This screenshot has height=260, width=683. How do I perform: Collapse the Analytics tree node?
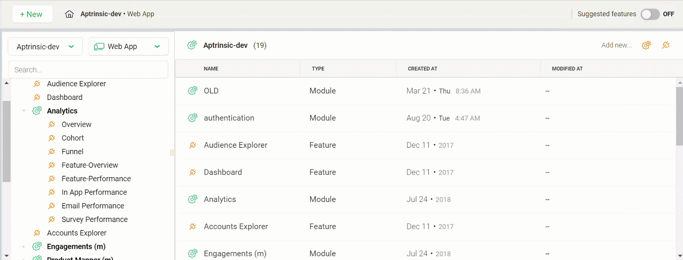pyautogui.click(x=24, y=111)
